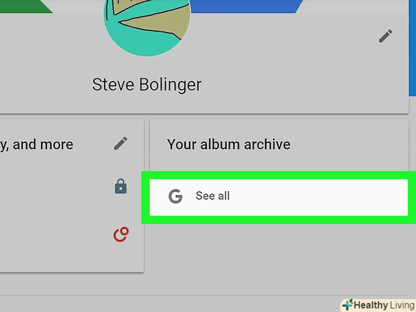Click the "y, and more" card heading
416x312 pixels.
37,145
